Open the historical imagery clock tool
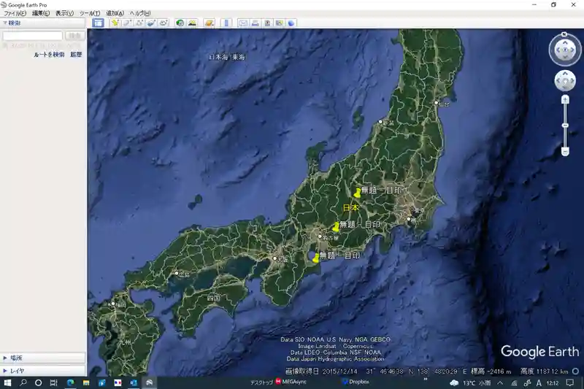This screenshot has width=584, height=389. 180,23
